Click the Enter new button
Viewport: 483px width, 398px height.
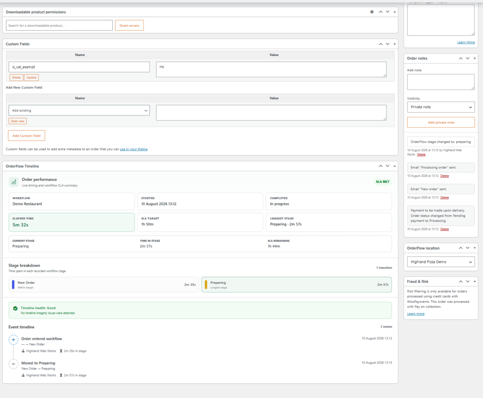click(17, 121)
